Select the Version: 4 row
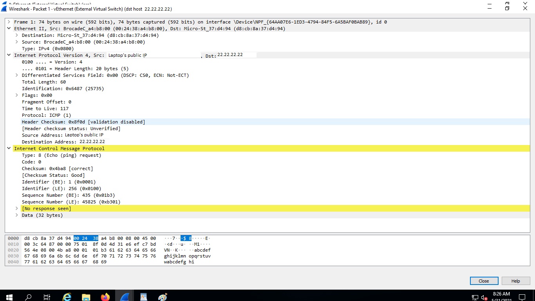Image resolution: width=535 pixels, height=301 pixels. 52,62
